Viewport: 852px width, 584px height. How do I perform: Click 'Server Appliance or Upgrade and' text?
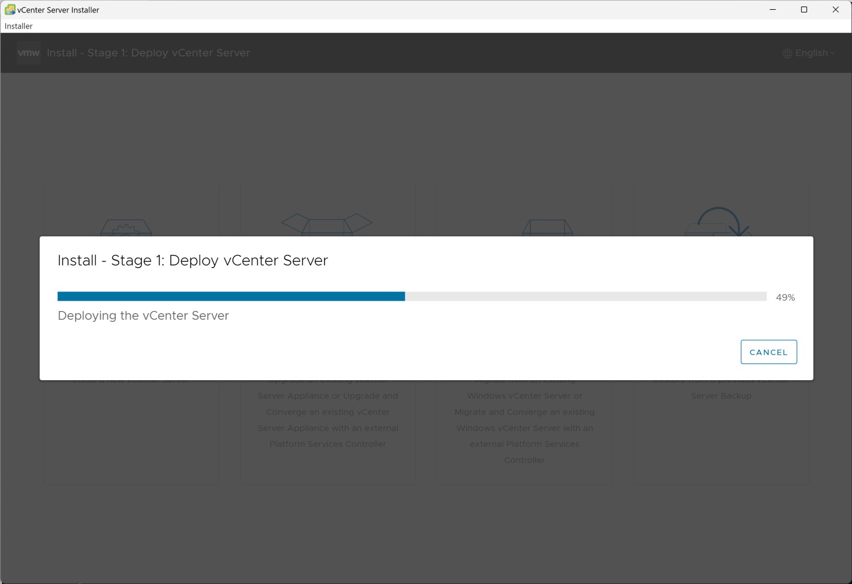(328, 396)
